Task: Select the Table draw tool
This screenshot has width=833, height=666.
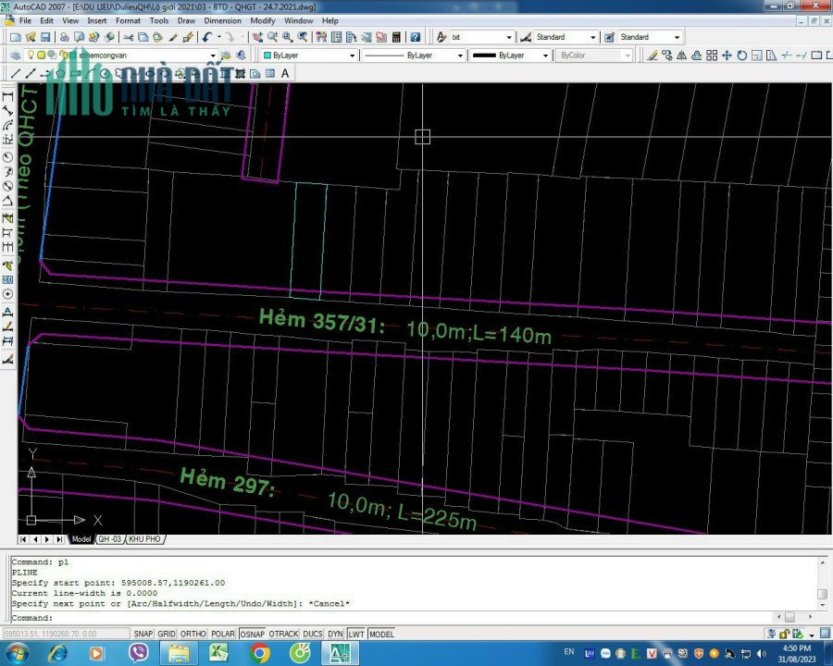Action: point(270,73)
